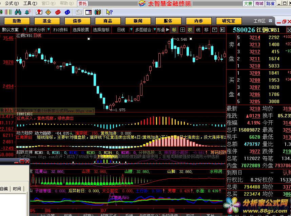Click the 07 month marker on time axis

[x=104, y=211]
